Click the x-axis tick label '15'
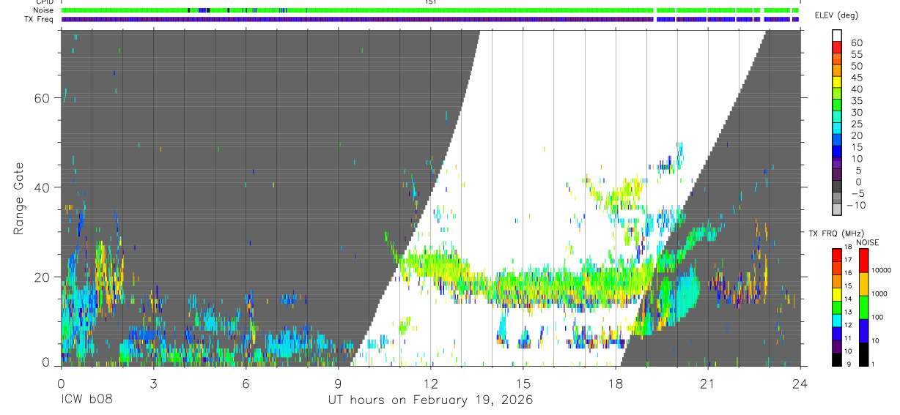This screenshot has height=415, width=900. click(523, 383)
